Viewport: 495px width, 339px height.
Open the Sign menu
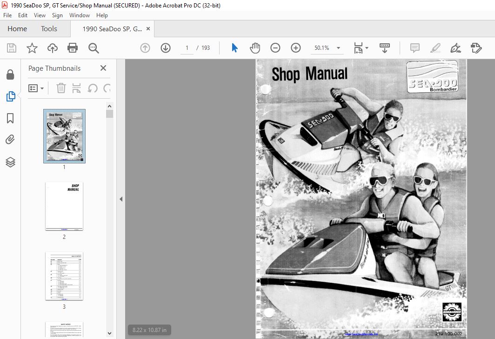57,15
